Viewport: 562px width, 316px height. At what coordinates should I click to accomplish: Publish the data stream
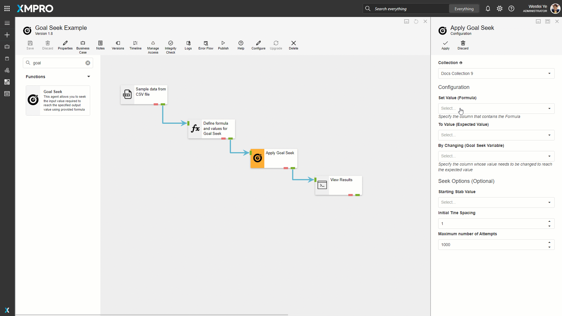point(223,45)
